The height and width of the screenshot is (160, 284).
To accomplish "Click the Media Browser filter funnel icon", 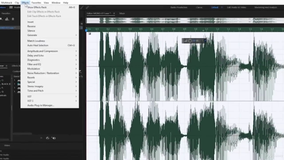I will (x=80, y=72).
